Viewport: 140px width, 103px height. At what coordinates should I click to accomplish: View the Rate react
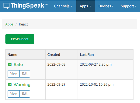pos(14,74)
